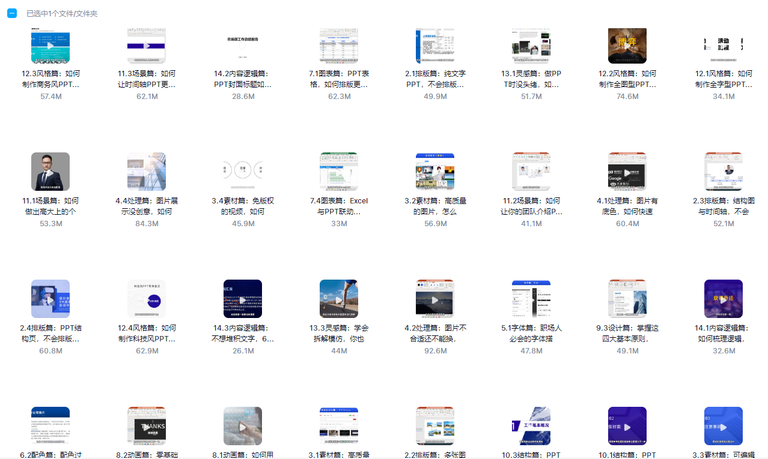Select the 8.2动画篇 THANKS thumbnail
The image size is (768, 459).
147,426
